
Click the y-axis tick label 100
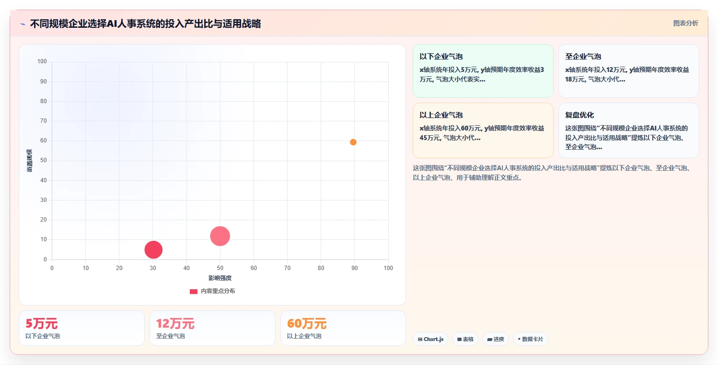(42, 61)
